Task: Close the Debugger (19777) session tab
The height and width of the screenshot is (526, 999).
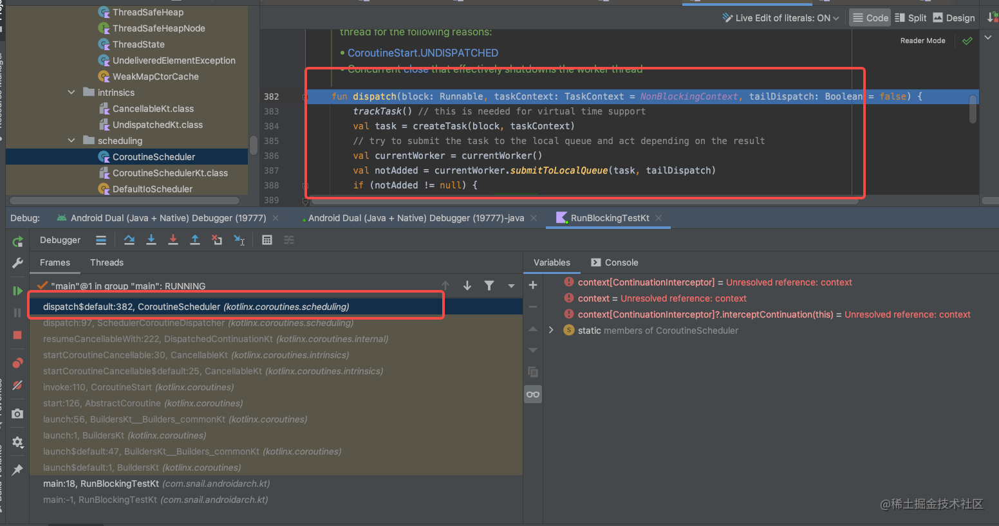Action: (x=275, y=218)
